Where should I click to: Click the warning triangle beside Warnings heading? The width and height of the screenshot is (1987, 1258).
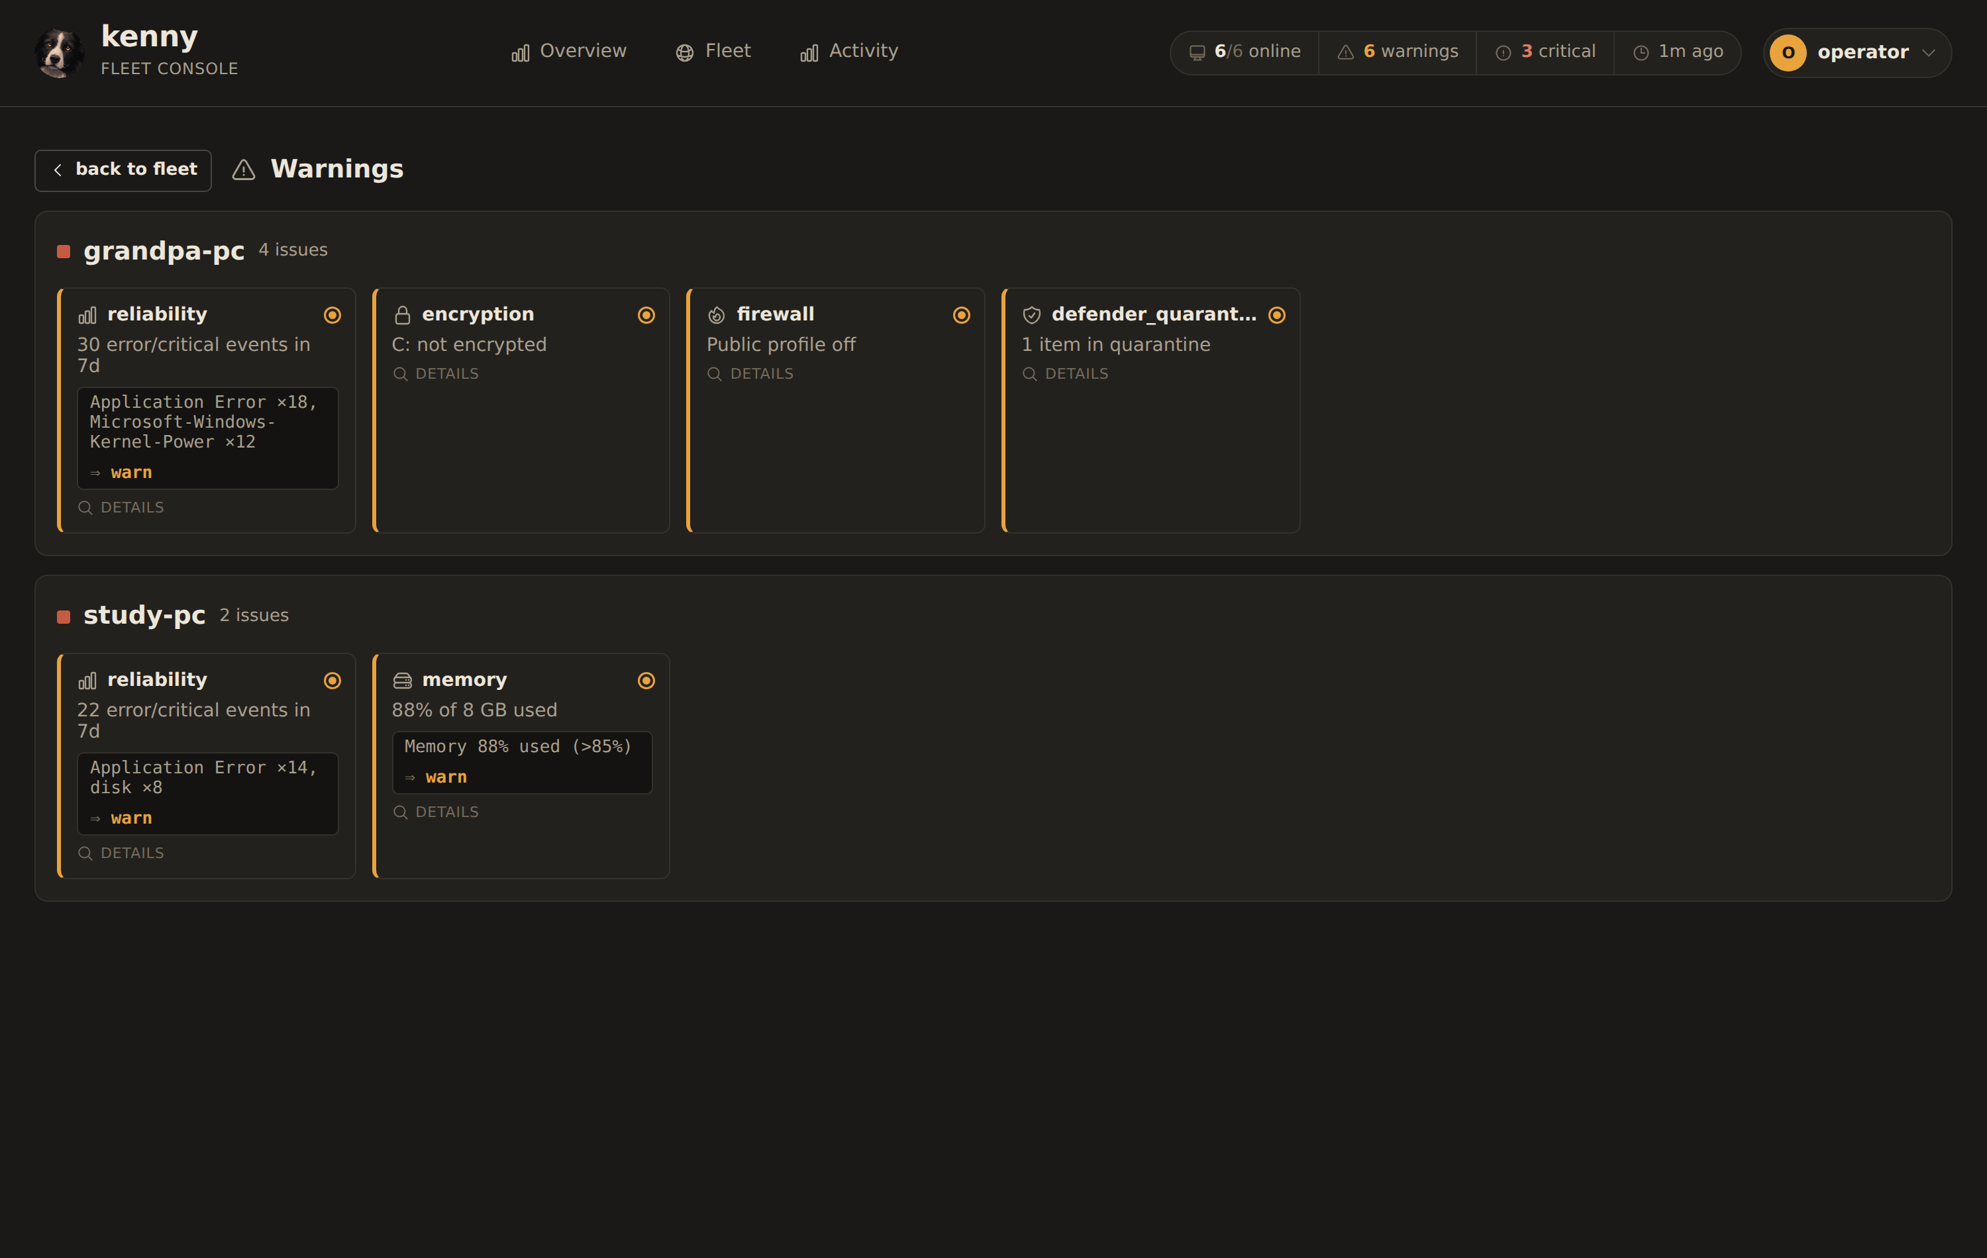pyautogui.click(x=244, y=170)
